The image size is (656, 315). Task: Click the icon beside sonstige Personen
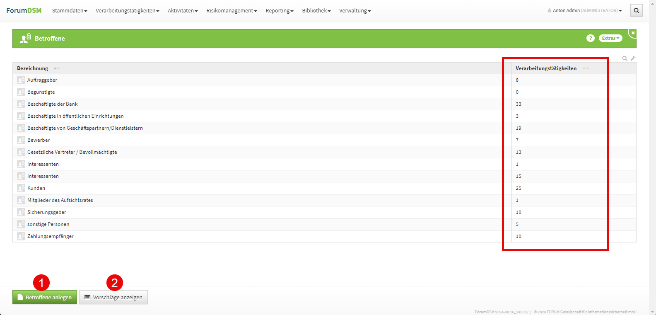(21, 224)
